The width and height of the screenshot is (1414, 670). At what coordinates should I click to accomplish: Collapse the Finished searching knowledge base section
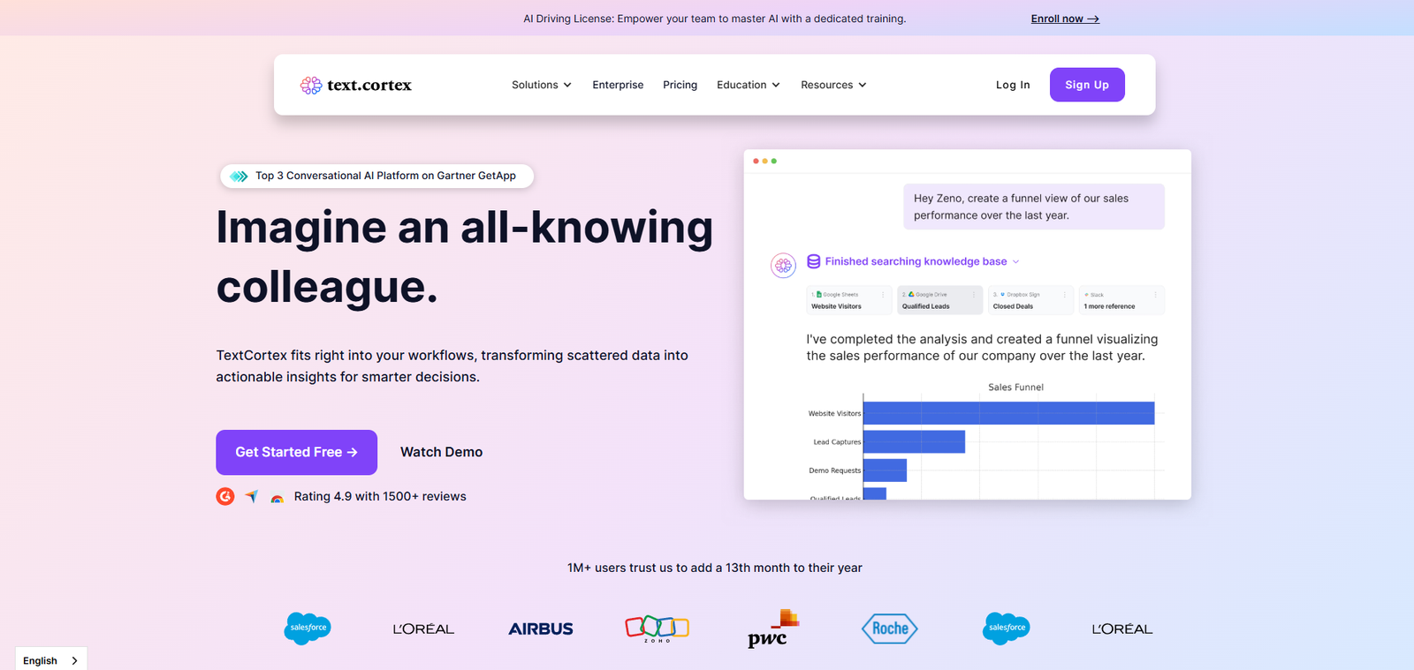click(1015, 261)
